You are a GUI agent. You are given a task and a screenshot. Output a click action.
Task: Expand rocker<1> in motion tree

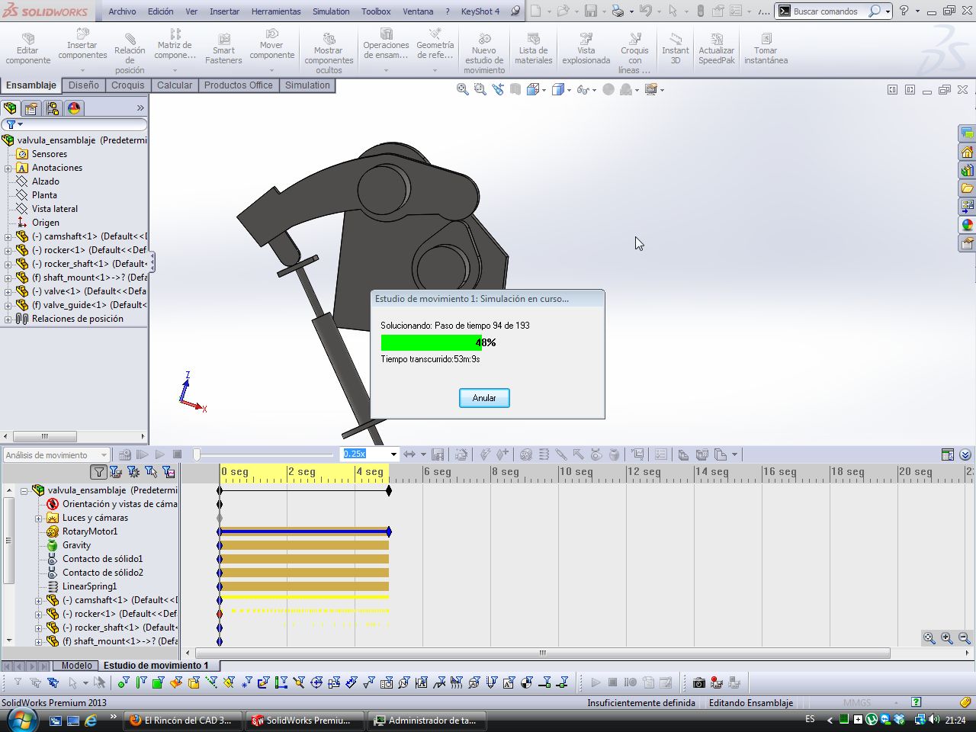(39, 614)
